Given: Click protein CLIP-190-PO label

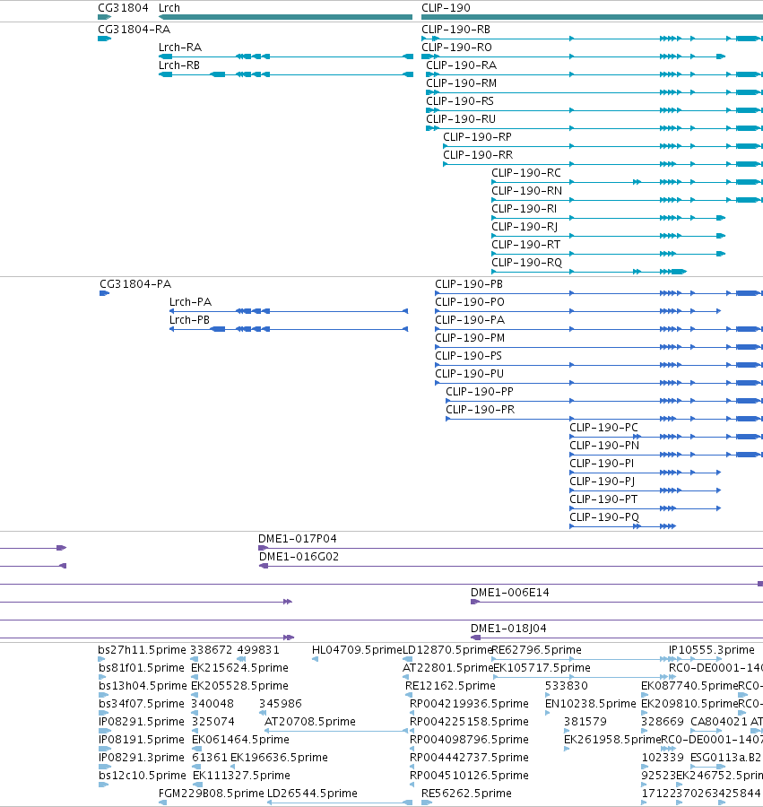Looking at the screenshot, I should click(469, 302).
